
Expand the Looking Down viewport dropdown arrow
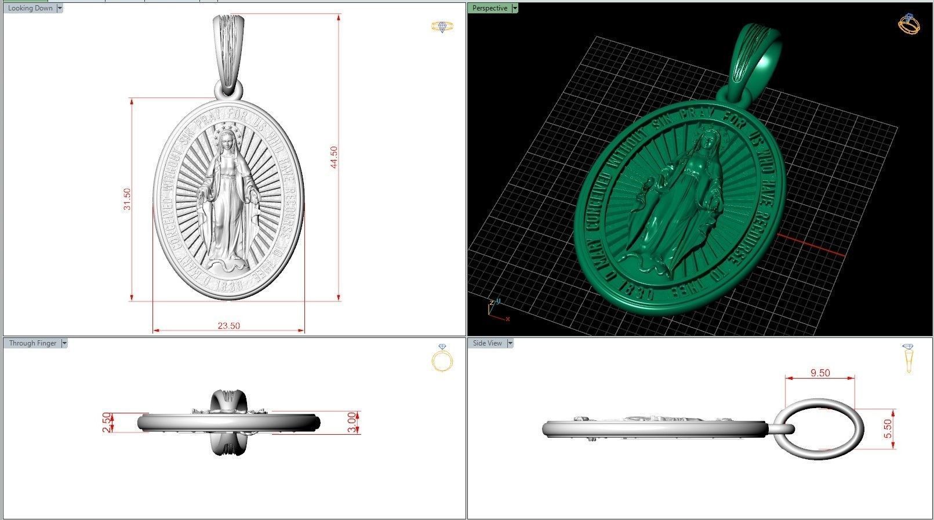pyautogui.click(x=60, y=8)
